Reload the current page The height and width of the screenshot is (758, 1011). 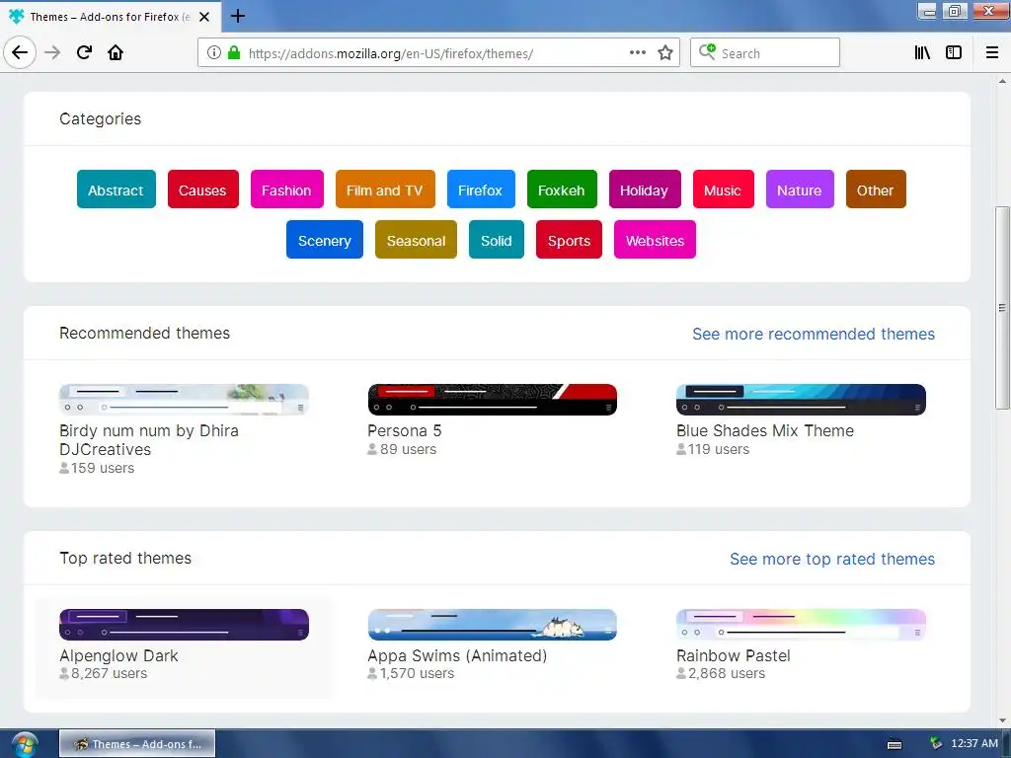[x=84, y=53]
